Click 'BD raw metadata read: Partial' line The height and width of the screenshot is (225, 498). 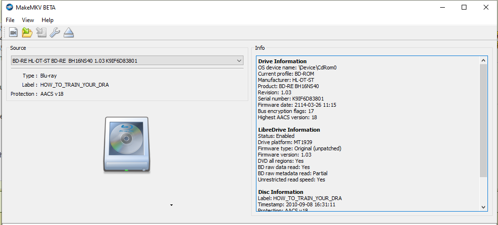[x=292, y=173]
